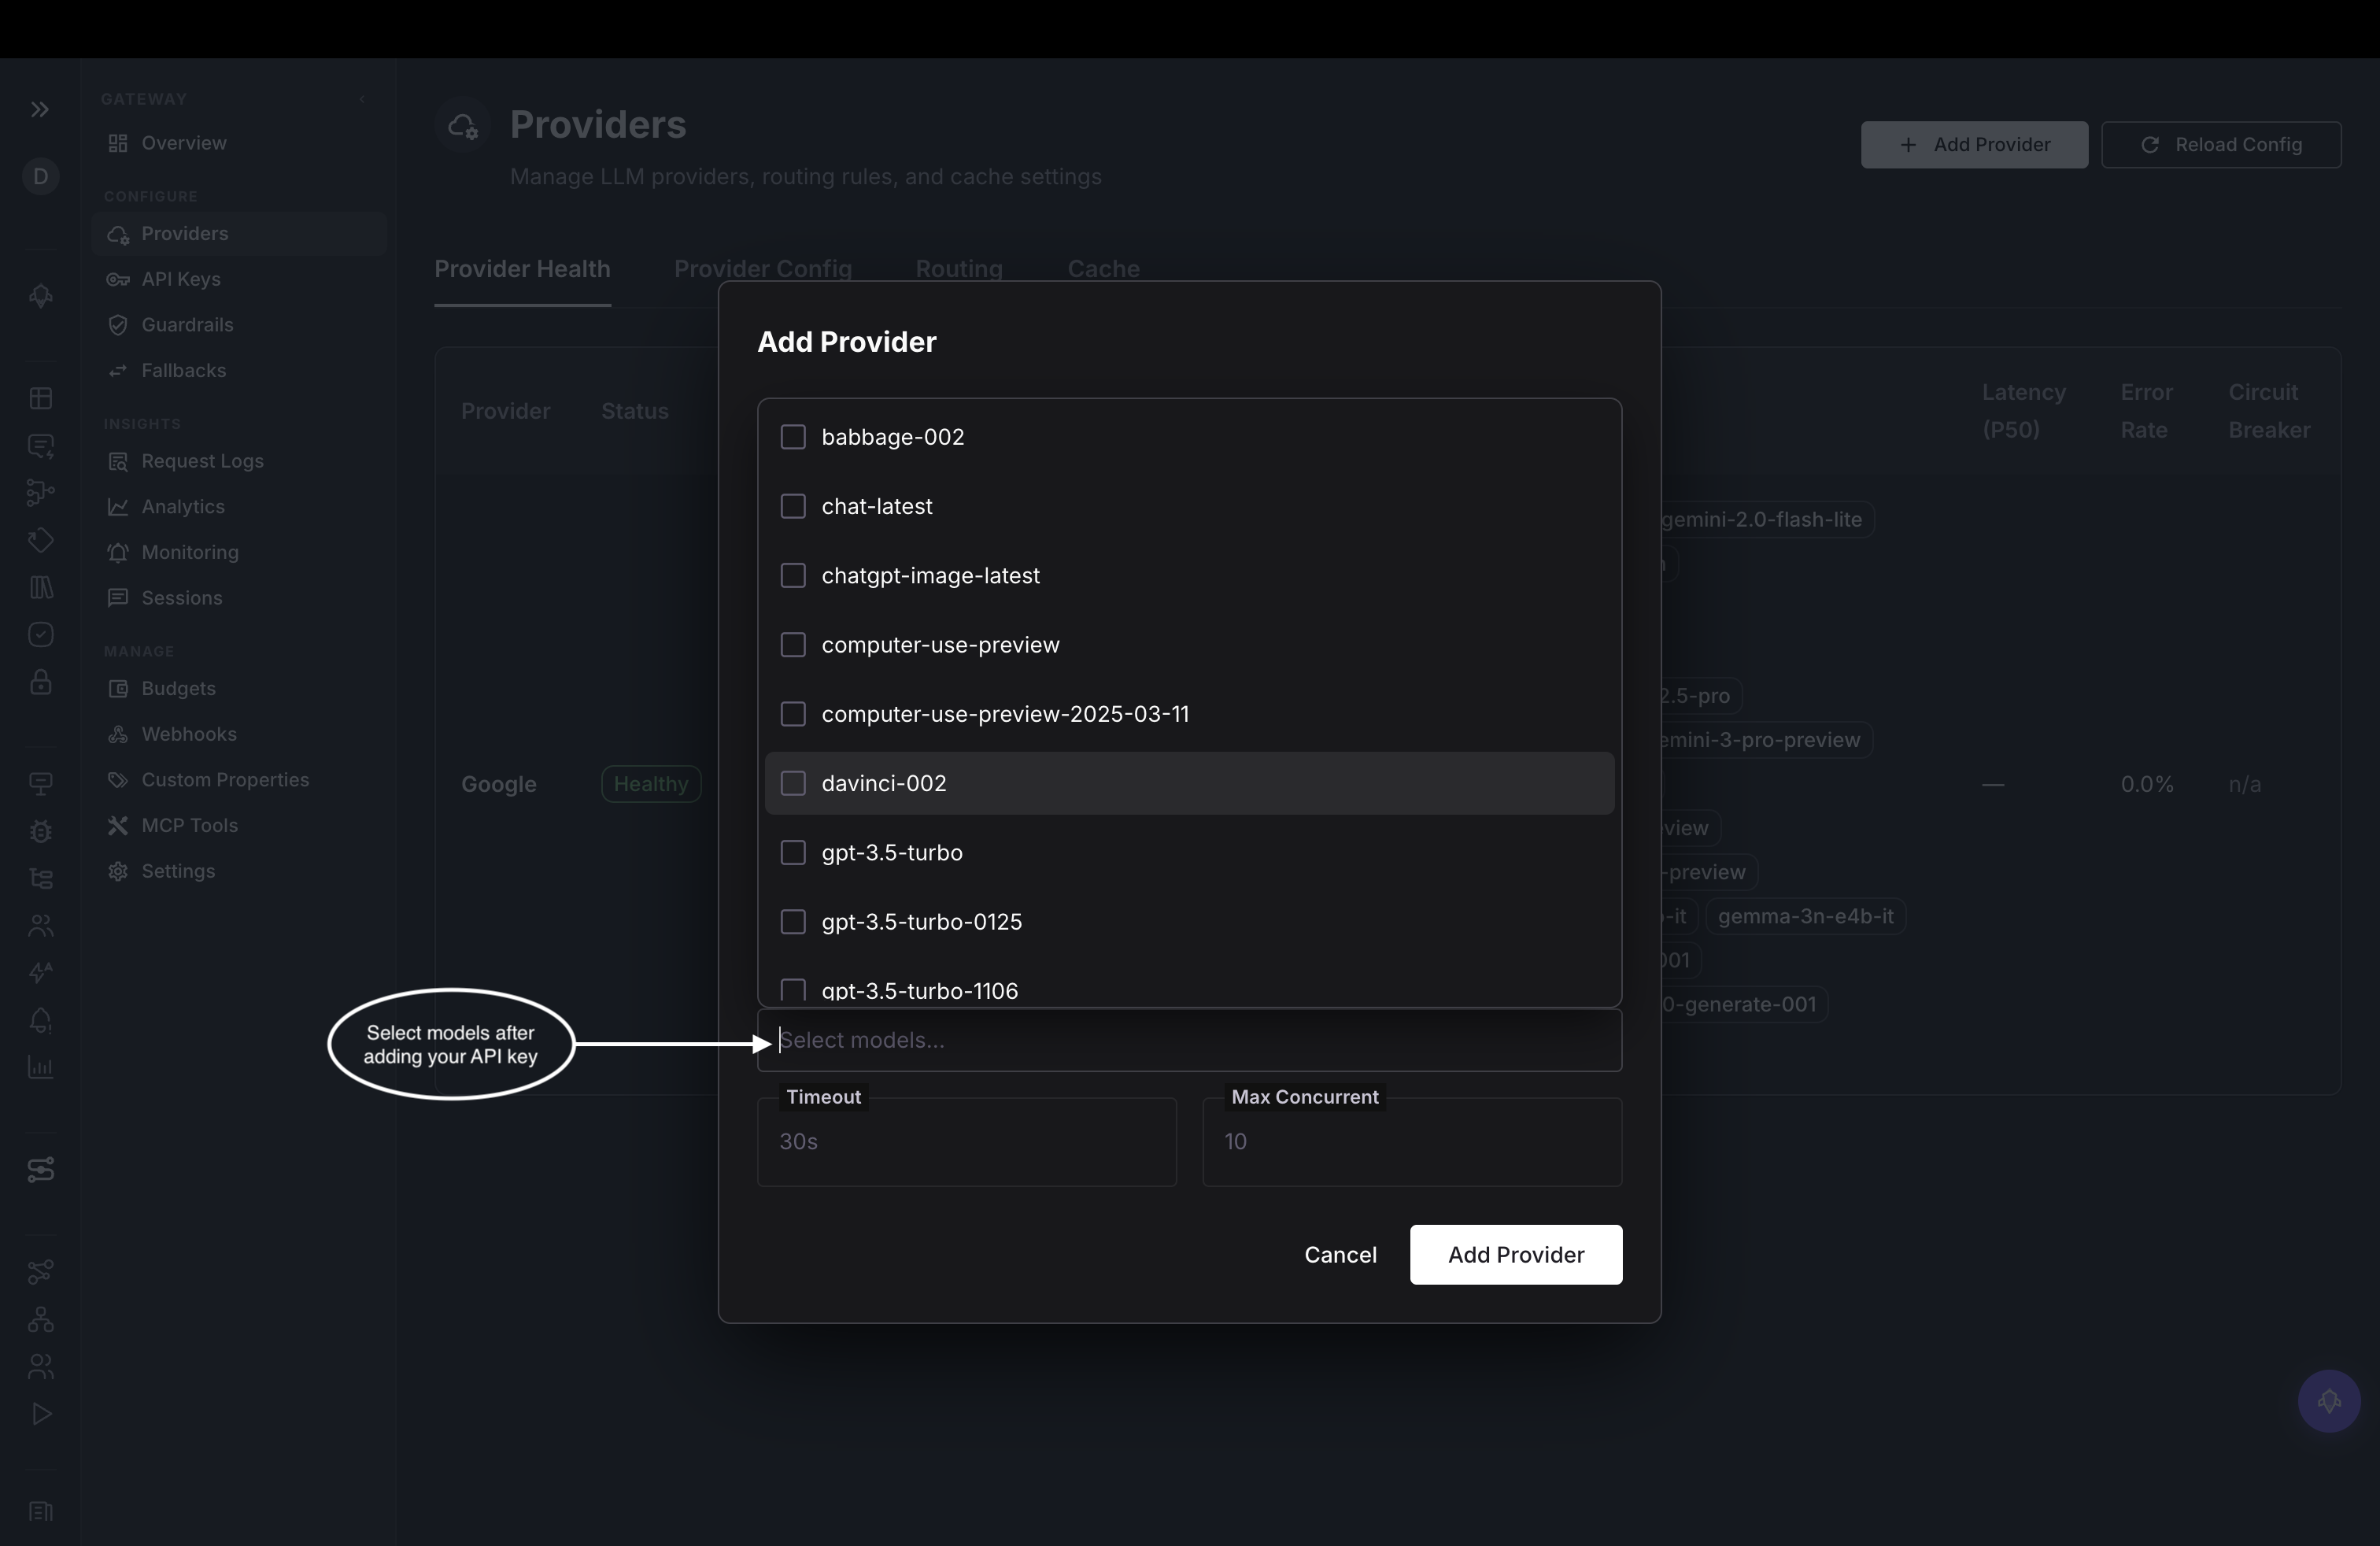2380x1546 pixels.
Task: Open the D avatar in icon rail
Action: [40, 177]
